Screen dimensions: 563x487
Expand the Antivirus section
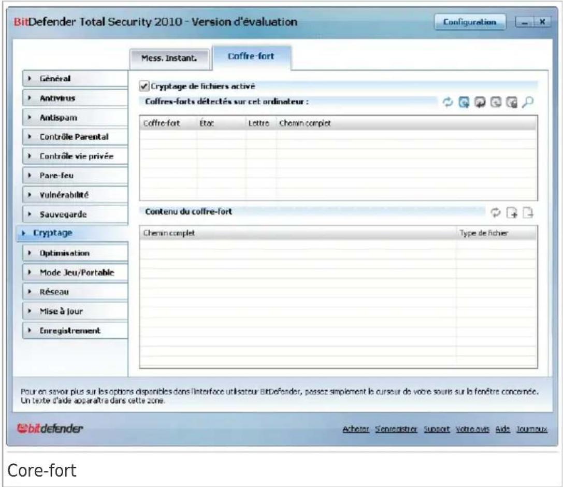[75, 98]
